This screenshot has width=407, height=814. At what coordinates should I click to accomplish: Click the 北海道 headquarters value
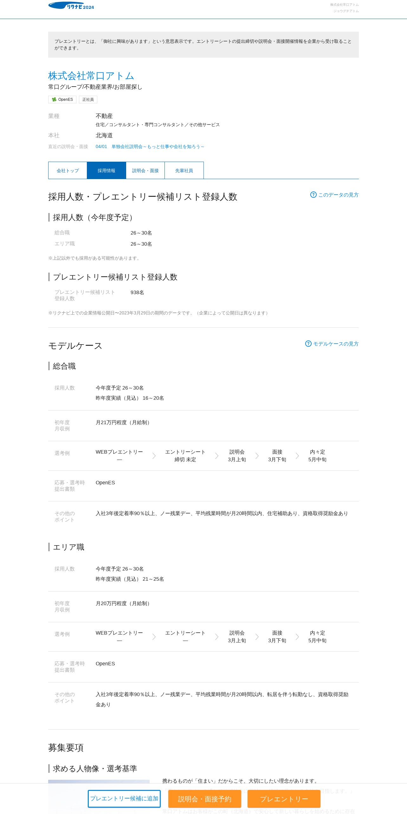point(104,135)
